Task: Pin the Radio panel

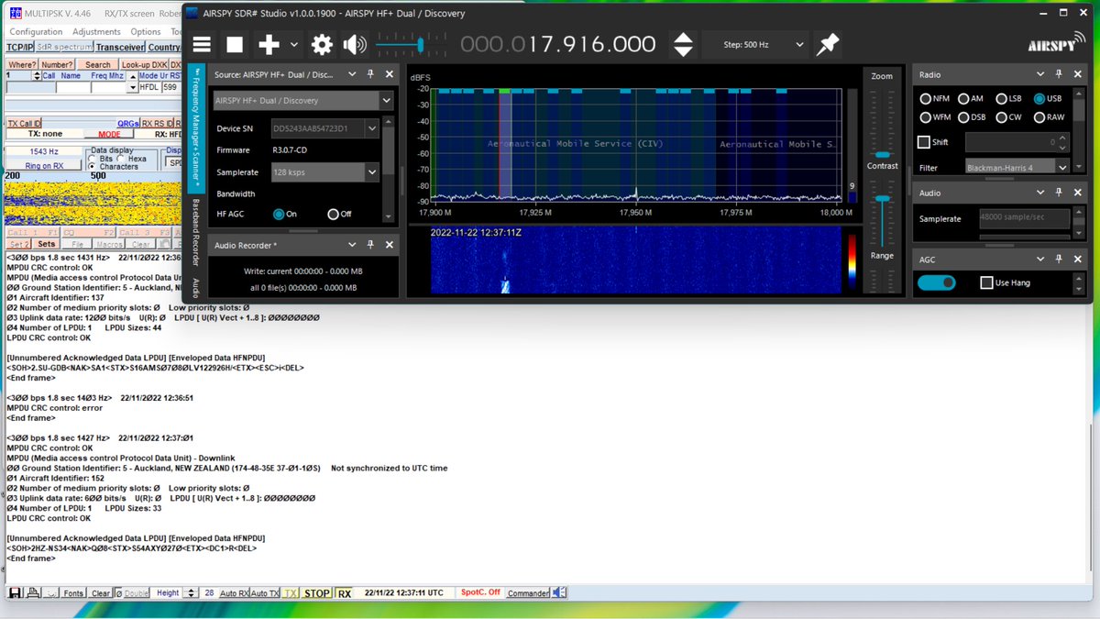Action: tap(1058, 74)
